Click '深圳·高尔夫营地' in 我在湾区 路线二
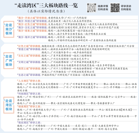The height and width of the screenshot is (133, 139). click(x=108, y=129)
